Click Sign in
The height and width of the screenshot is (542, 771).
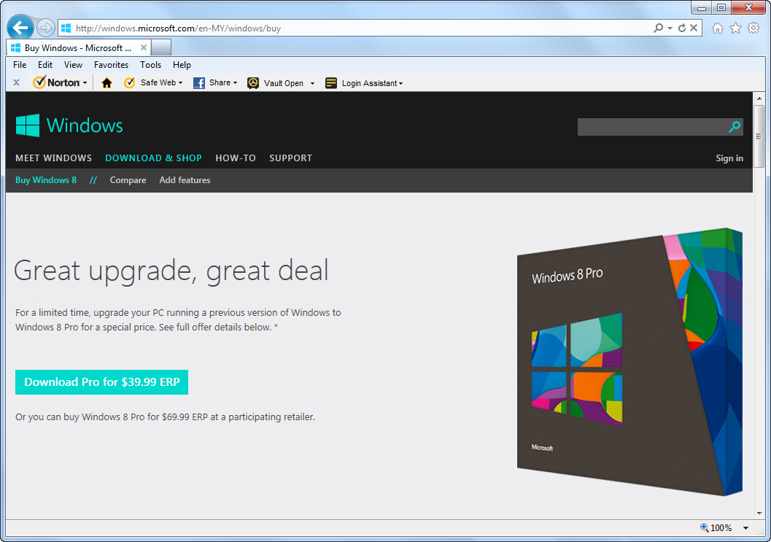729,158
